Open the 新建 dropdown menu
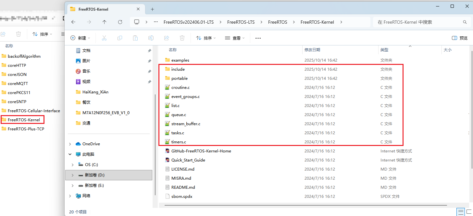This screenshot has width=473, height=216. pyautogui.click(x=81, y=38)
